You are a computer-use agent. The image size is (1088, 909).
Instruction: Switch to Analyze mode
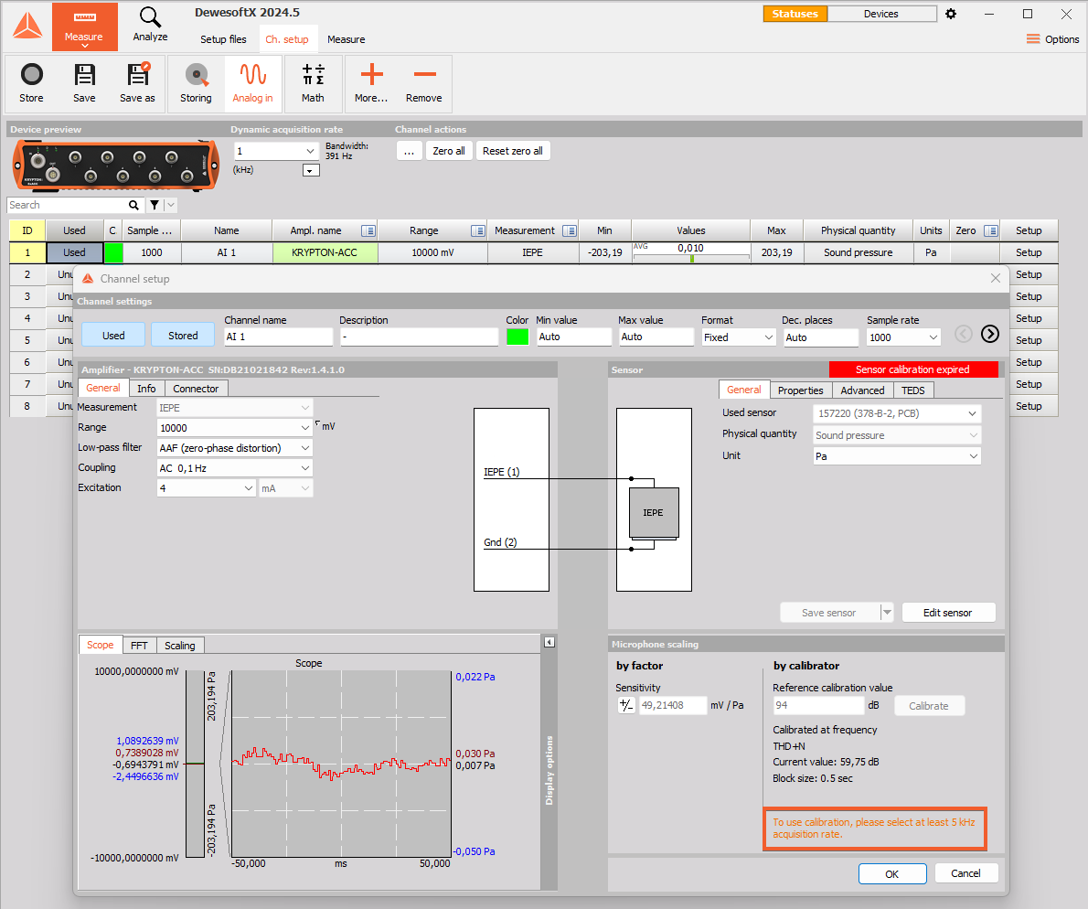pos(150,27)
